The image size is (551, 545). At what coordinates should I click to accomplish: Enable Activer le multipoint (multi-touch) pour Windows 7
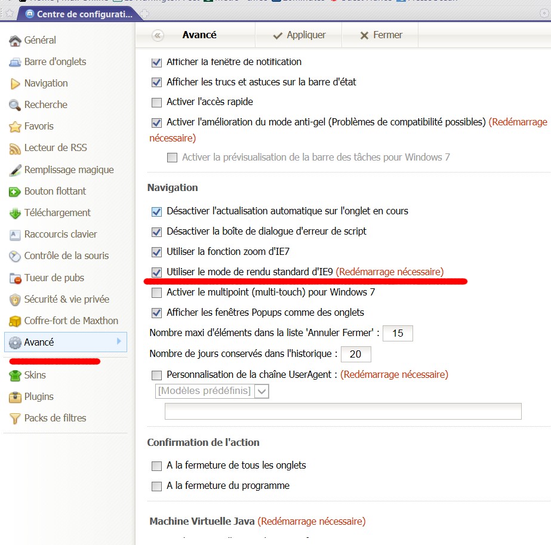click(x=156, y=292)
